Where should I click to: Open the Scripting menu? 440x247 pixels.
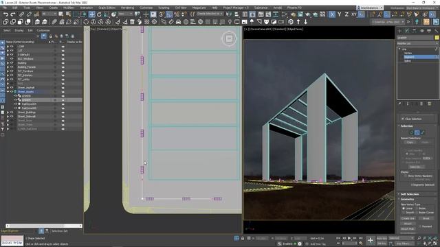[x=164, y=8]
